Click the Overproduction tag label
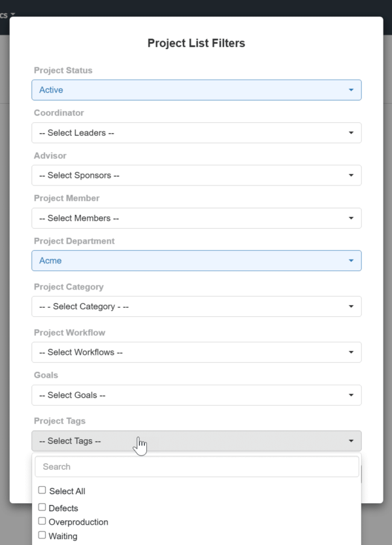Viewport: 392px width, 545px height. coord(78,522)
